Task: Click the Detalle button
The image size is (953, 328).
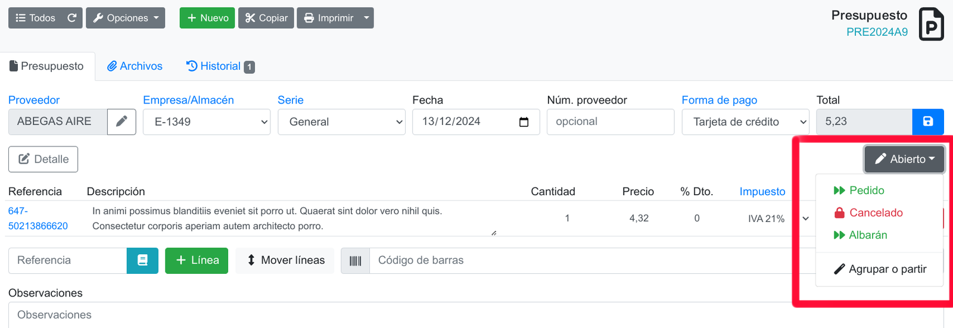Action: tap(43, 159)
